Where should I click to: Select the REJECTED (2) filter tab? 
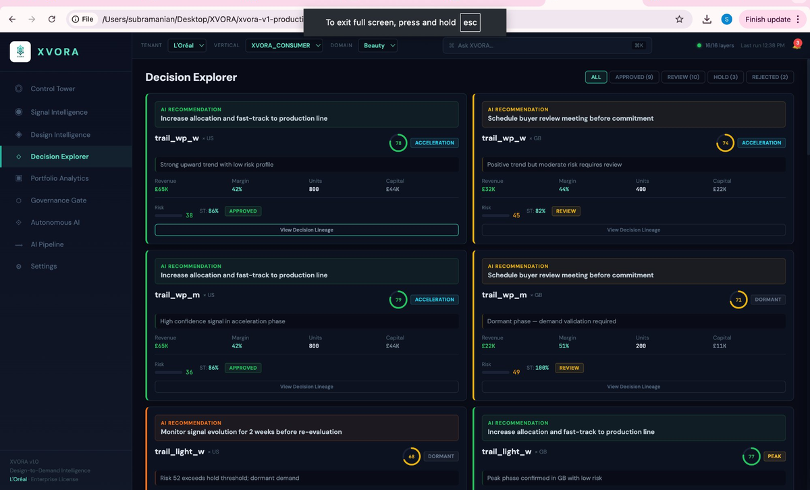769,77
